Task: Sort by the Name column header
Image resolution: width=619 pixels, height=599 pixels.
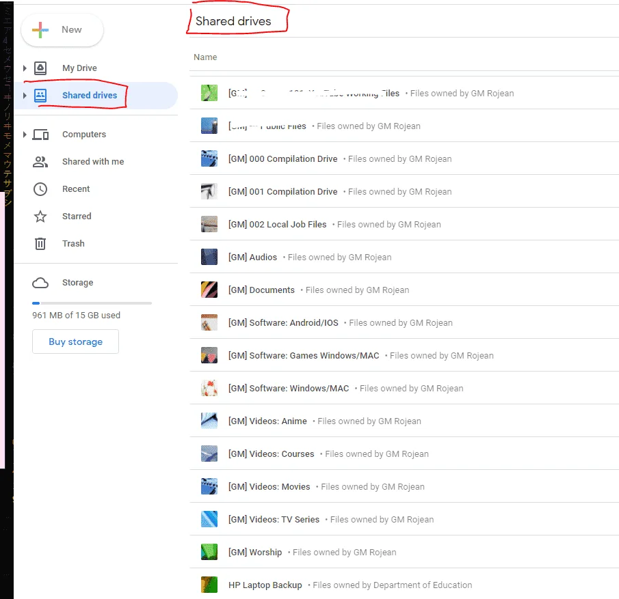Action: 205,57
